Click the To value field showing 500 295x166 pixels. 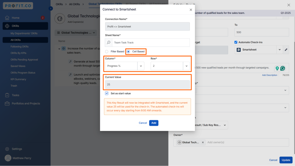[262, 32]
